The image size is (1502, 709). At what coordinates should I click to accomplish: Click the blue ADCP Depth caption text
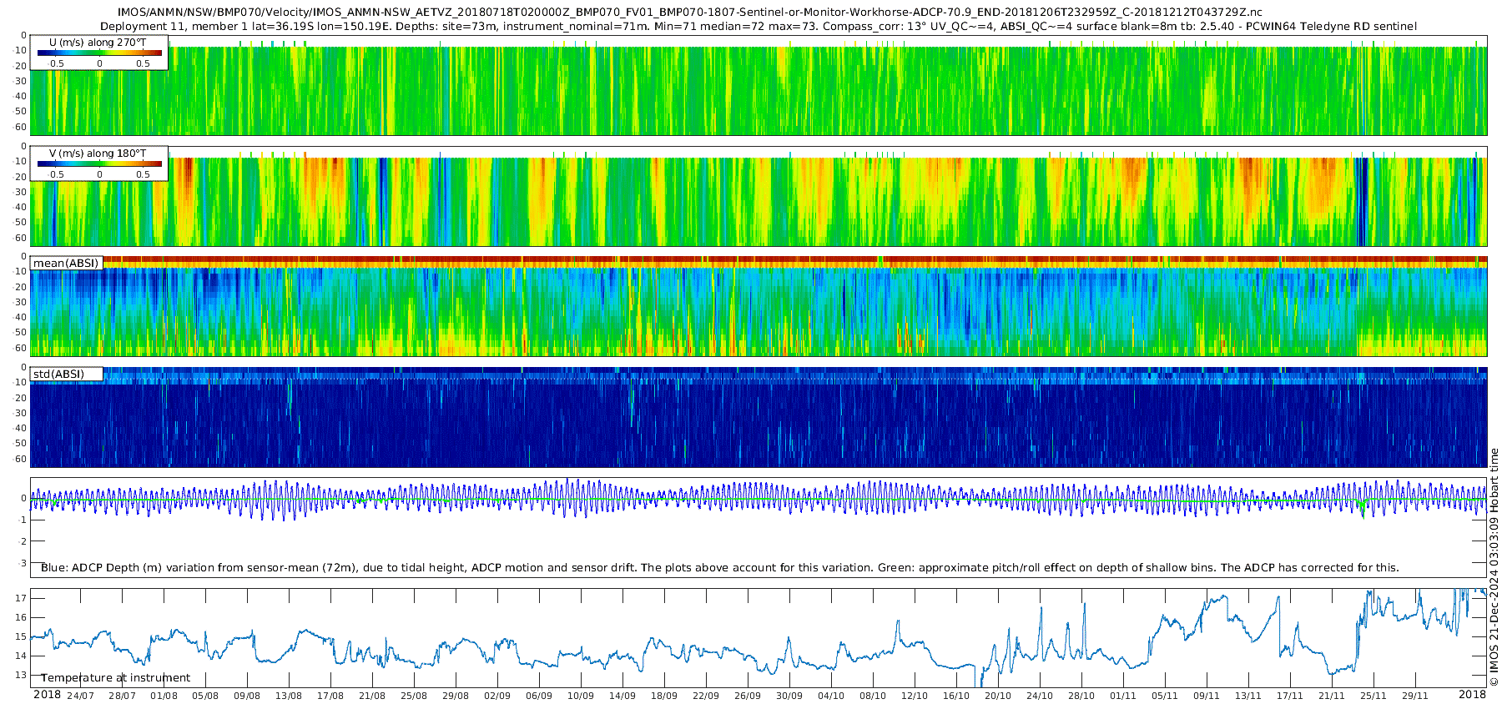[x=719, y=567]
